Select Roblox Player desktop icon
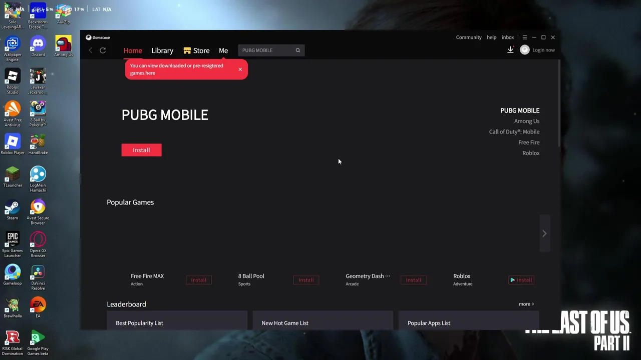This screenshot has height=360, width=641. pyautogui.click(x=13, y=144)
